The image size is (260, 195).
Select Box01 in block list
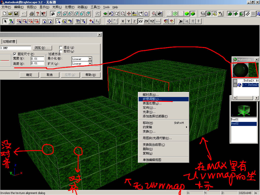coord(244,119)
